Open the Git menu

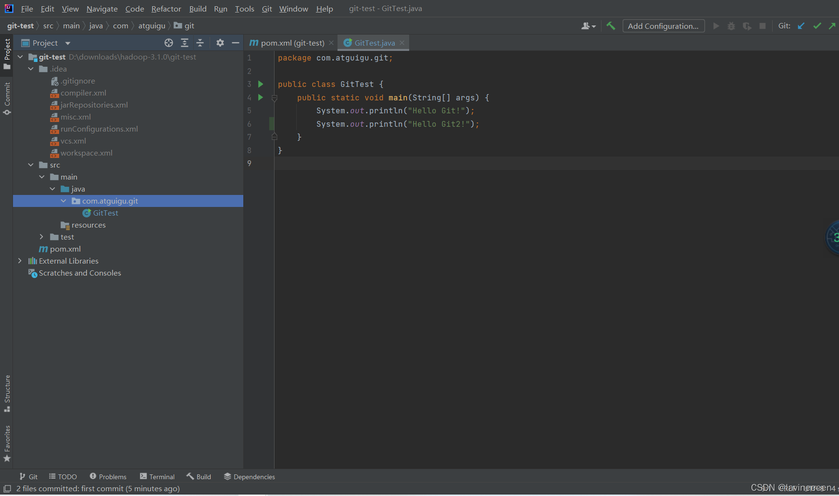tap(267, 9)
